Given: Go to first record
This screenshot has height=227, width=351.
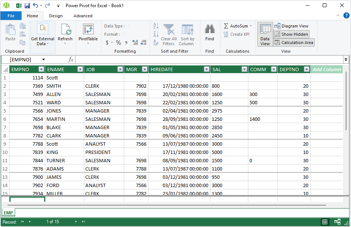Looking at the screenshot, I should (22, 222).
